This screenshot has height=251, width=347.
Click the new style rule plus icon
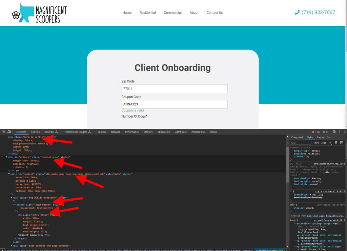tap(330, 143)
